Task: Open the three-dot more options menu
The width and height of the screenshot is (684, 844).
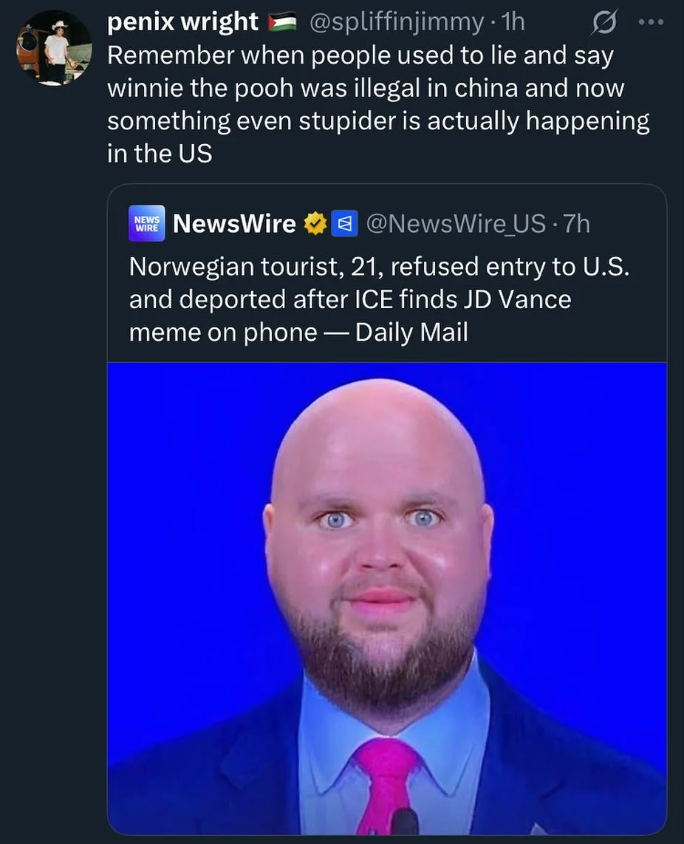Action: [x=651, y=22]
